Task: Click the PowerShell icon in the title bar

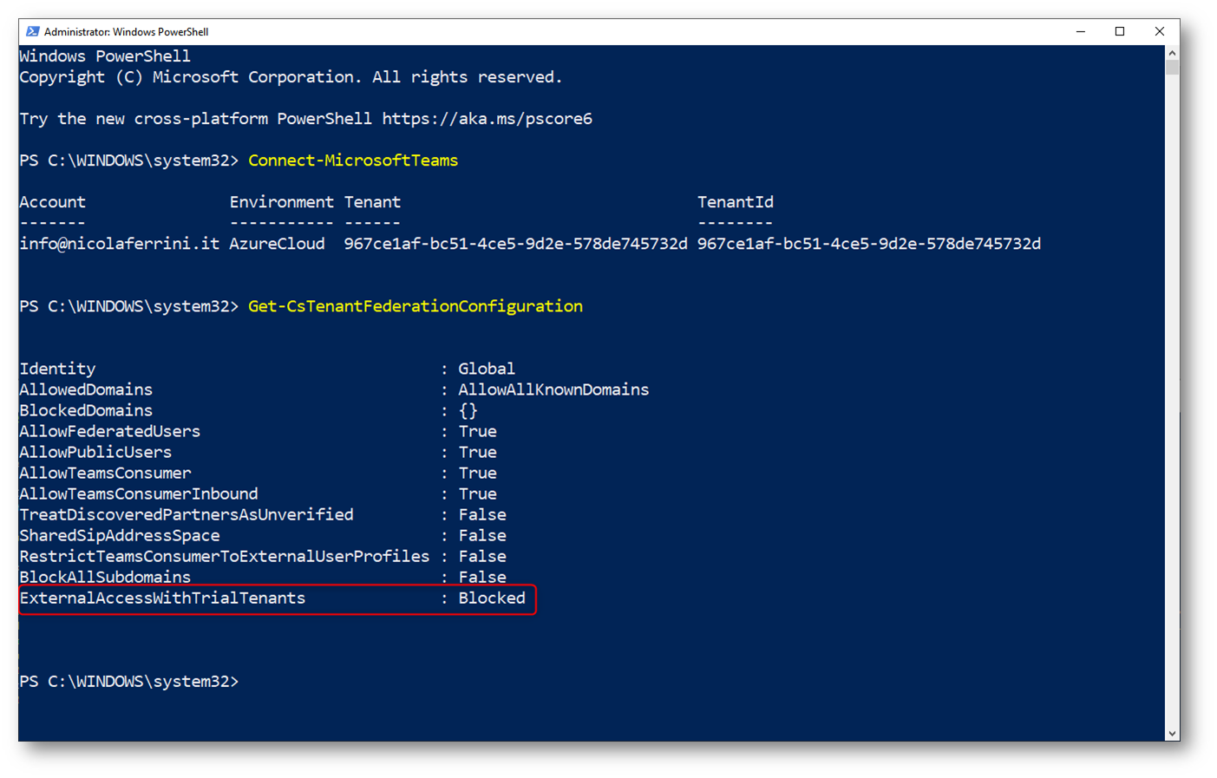Action: [33, 31]
